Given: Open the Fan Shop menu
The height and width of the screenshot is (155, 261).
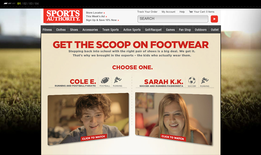Looking at the screenshot, I should click(185, 30).
